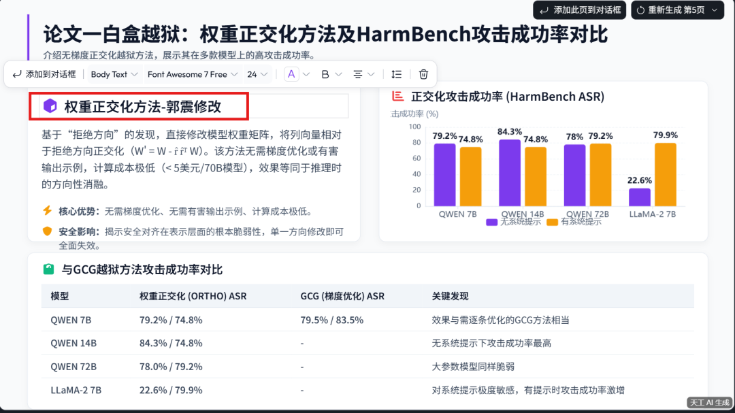Click the 安全影响 bullet text
This screenshot has width=735, height=413.
pos(201,238)
